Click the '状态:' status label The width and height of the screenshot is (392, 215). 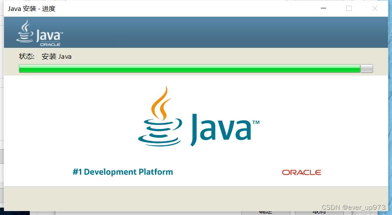point(26,57)
